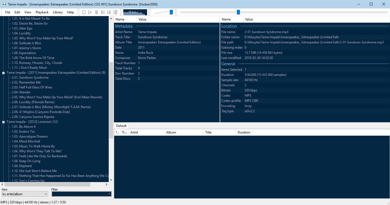The height and width of the screenshot is (205, 390).
Task: Click the library Filter text field
Action: (79, 194)
